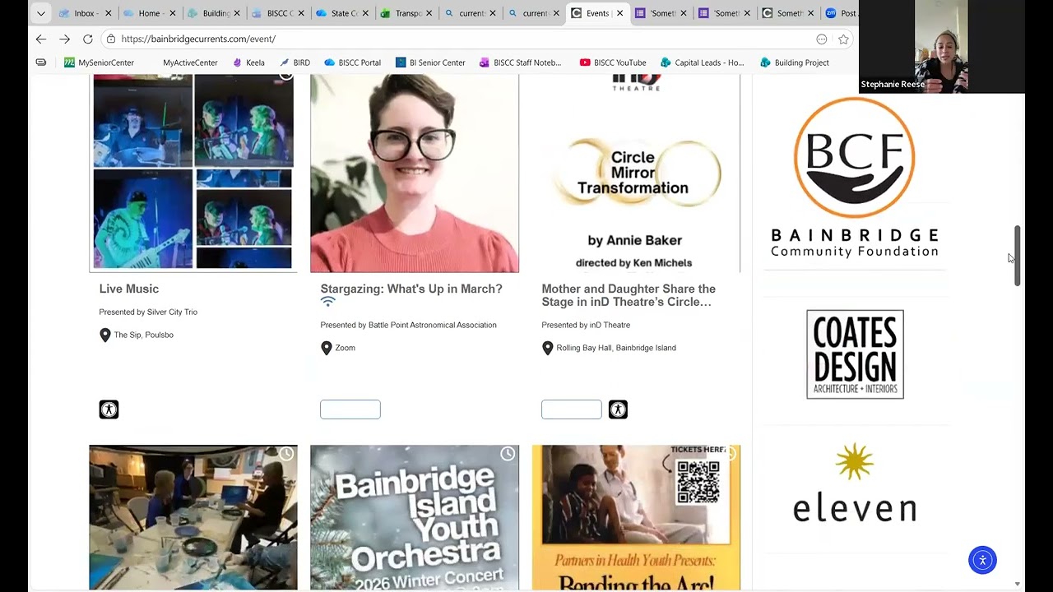Viewport: 1053px width, 592px height.
Task: Switch to the Transpo tab
Action: [406, 13]
